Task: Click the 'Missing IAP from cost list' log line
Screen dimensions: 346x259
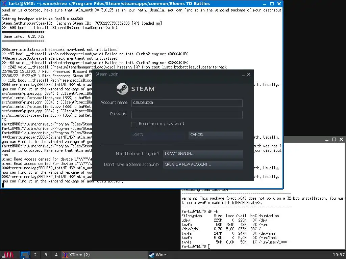Action: coord(114,67)
